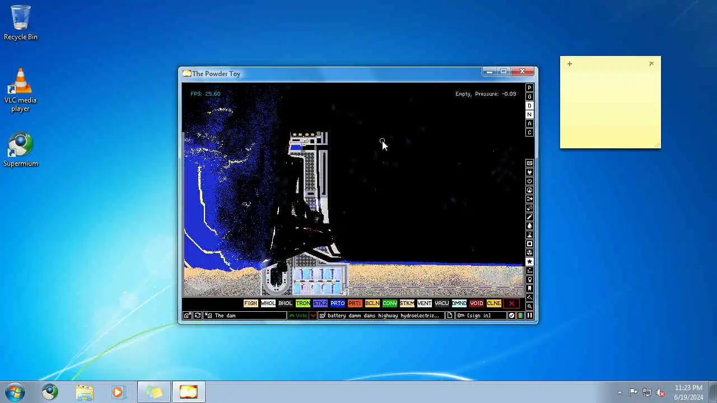This screenshot has height=403, width=717.
Task: Click the volume icon in tray
Action: click(x=661, y=392)
